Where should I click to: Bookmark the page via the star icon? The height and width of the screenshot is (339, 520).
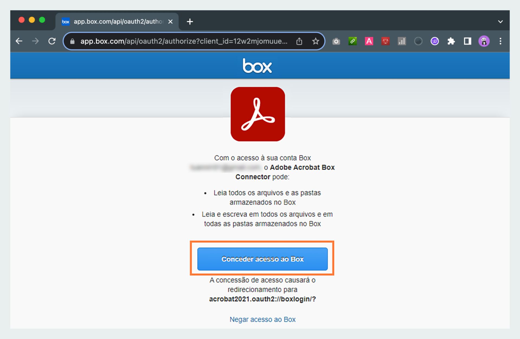coord(316,41)
